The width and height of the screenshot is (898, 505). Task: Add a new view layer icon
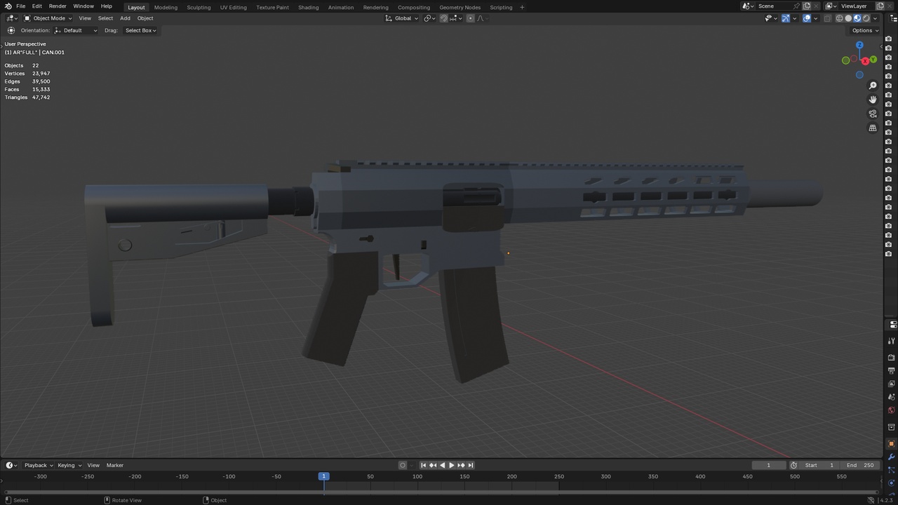pos(880,6)
